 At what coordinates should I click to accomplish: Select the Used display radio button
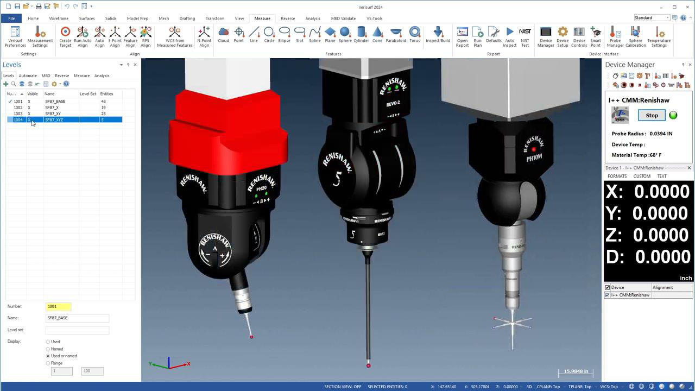pos(48,342)
